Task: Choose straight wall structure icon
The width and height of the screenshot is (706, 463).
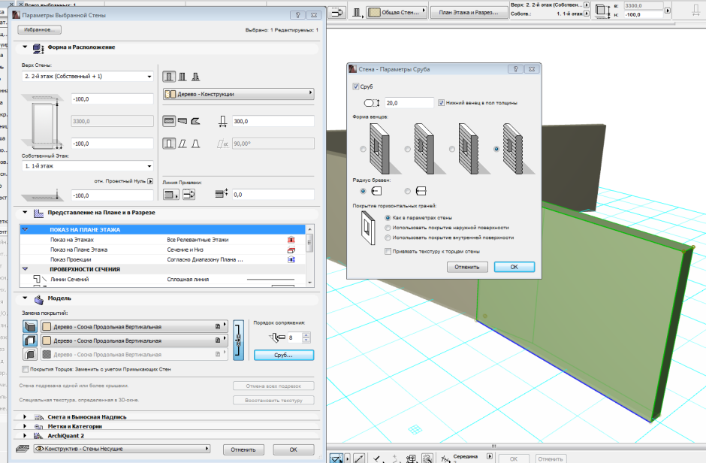Action: click(x=169, y=121)
